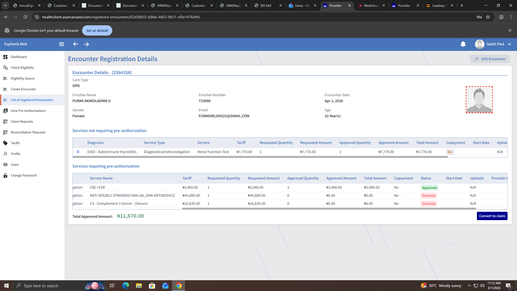Click the back arrow in app header
Image resolution: width=517 pixels, height=291 pixels.
pos(76,44)
